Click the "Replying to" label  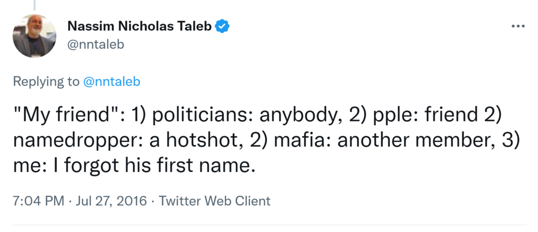(46, 82)
